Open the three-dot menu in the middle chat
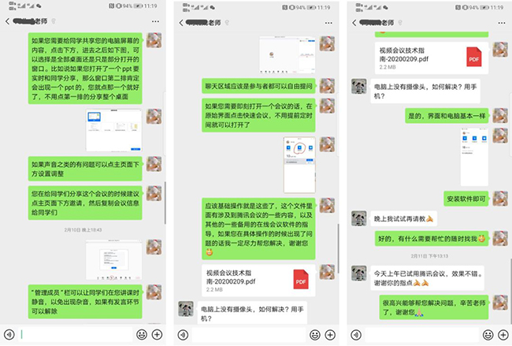This screenshot has height=346, width=512. (x=328, y=23)
